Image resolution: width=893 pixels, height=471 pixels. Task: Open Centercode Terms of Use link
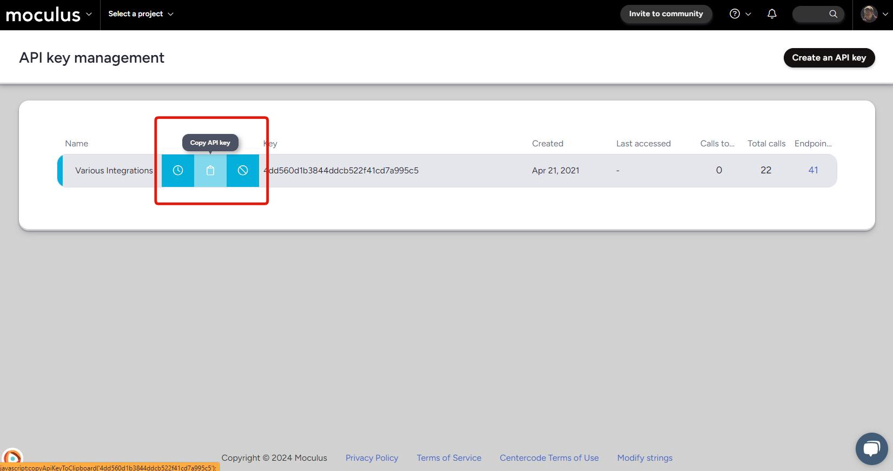click(x=549, y=458)
